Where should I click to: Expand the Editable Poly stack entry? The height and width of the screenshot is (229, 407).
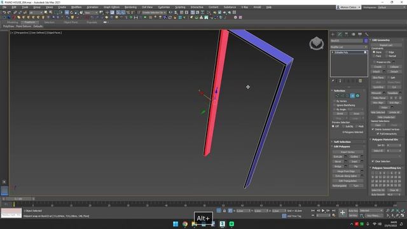click(333, 52)
